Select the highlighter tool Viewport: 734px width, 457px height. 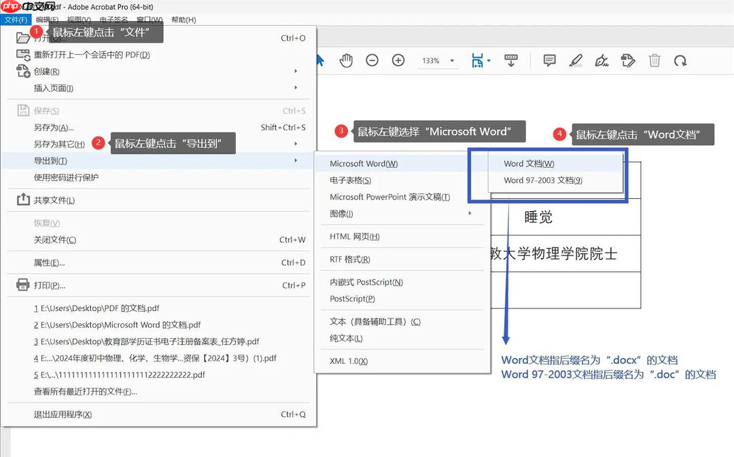click(x=575, y=60)
